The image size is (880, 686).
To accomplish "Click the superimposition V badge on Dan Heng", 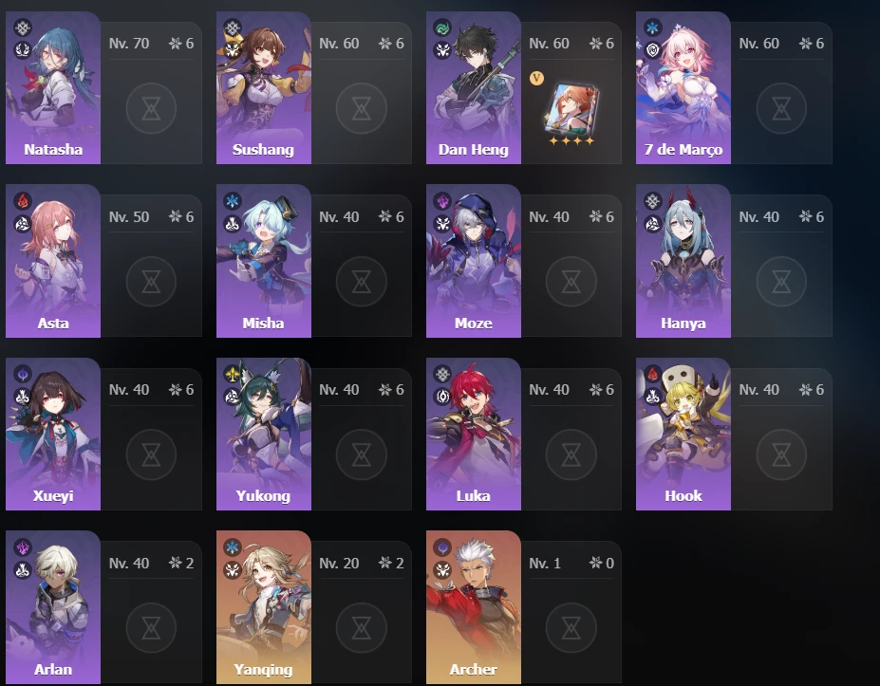I will [x=536, y=78].
